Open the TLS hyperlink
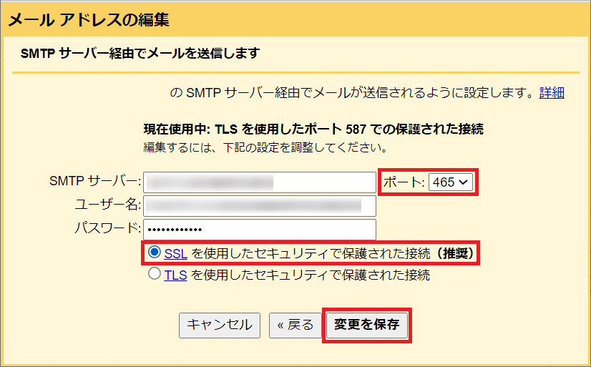The image size is (591, 367). 175,275
